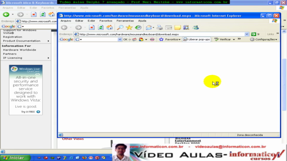The width and height of the screenshot is (287, 161).
Task: Click Windows Live OneCare Try it FREE
Action: (30, 112)
